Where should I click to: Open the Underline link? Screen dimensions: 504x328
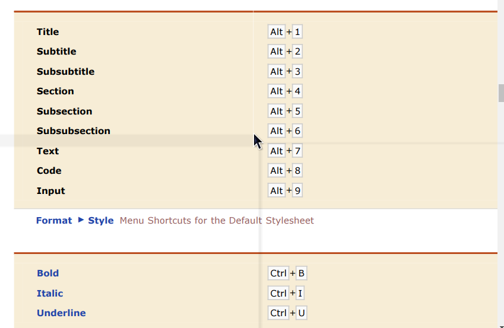(61, 313)
